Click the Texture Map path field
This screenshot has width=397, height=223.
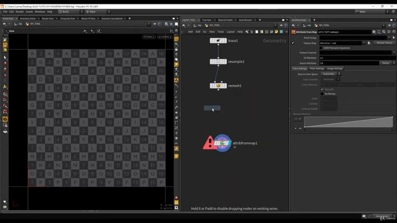tap(340, 43)
